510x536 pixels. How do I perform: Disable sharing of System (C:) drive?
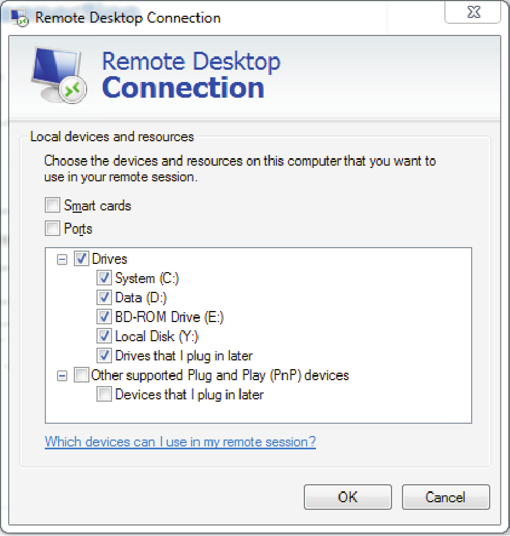tap(104, 278)
